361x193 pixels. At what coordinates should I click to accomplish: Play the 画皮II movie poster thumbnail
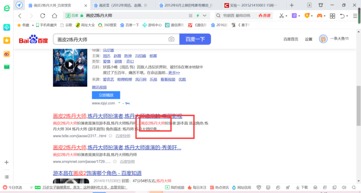70,68
